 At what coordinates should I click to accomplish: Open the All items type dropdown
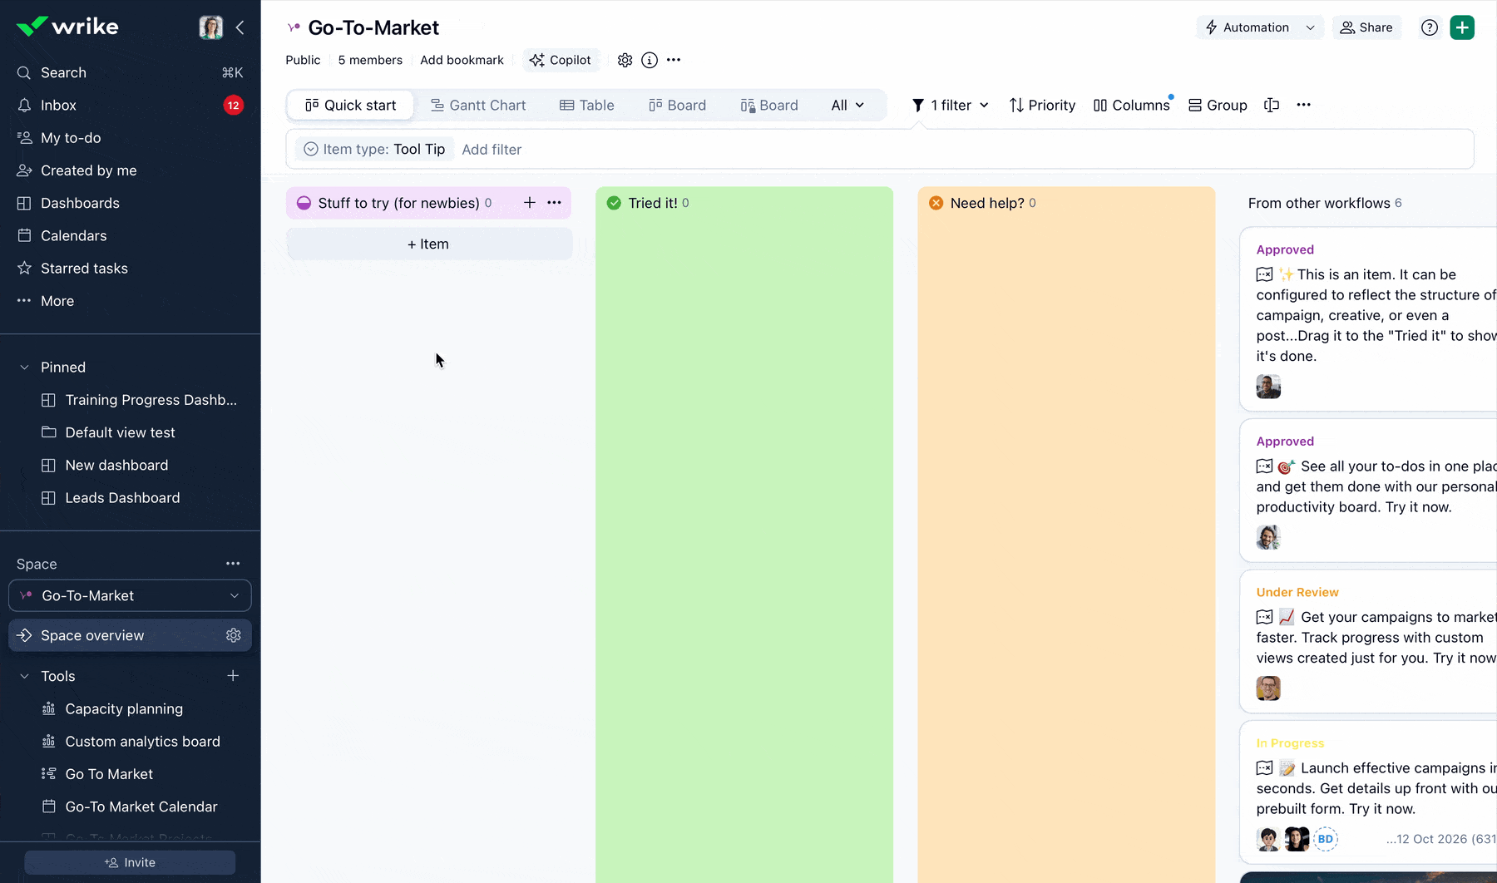click(847, 105)
